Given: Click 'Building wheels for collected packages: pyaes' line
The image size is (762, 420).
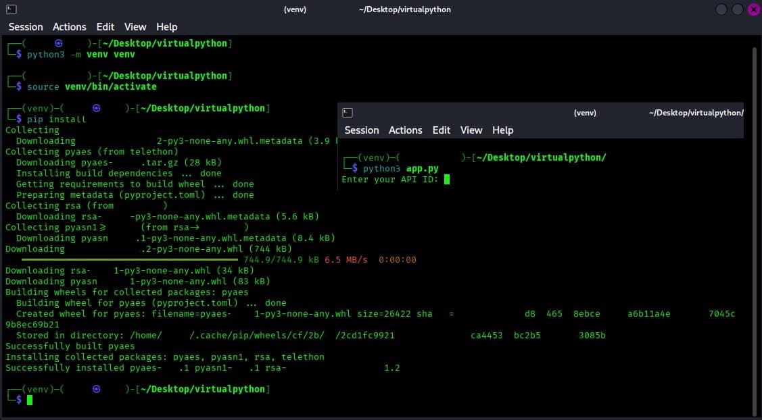Looking at the screenshot, I should [x=127, y=292].
